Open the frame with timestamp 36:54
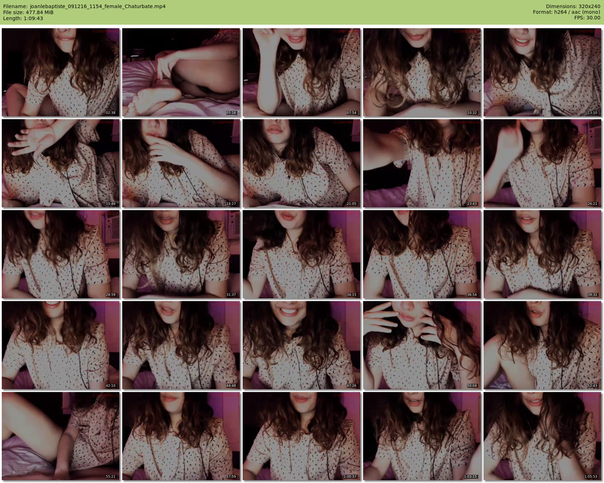 click(x=422, y=254)
